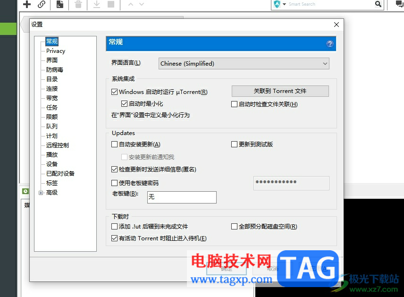Click the 老板键 hotkey input field
This screenshot has height=297, width=404.
tap(182, 197)
